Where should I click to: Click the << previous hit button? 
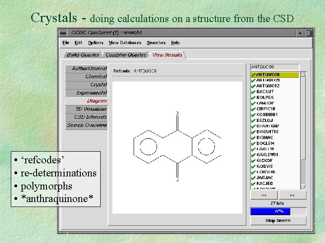(x=264, y=195)
